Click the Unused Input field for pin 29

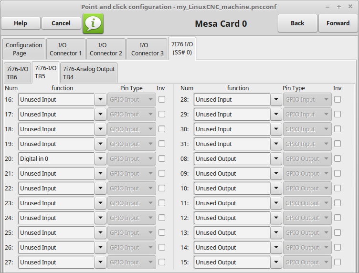232,114
